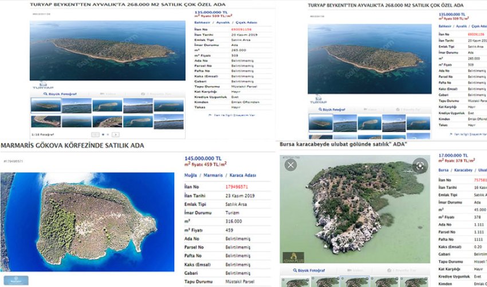Click the MARMARİS GÖKOVA KÖRFEZİNDE SATILIK ADA title
The width and height of the screenshot is (487, 287).
72,145
